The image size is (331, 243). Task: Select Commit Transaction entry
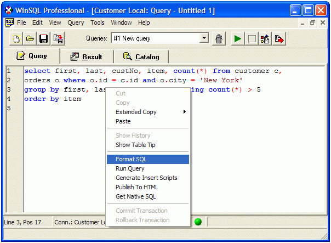[148, 211]
